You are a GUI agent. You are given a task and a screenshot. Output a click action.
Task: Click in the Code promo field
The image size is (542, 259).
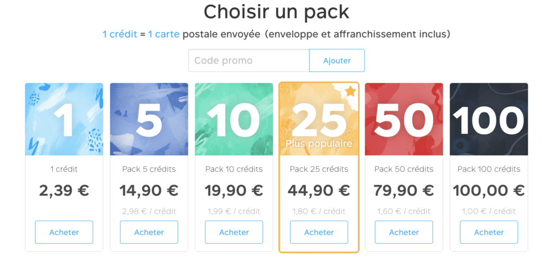pyautogui.click(x=249, y=60)
